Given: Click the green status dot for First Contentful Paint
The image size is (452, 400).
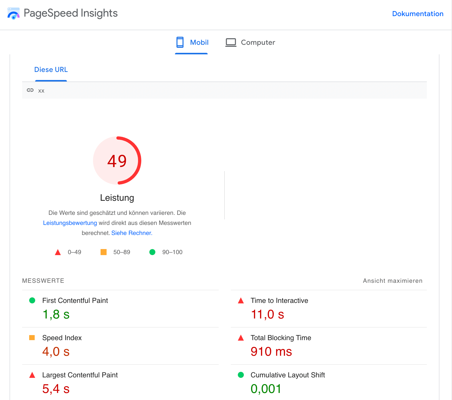Looking at the screenshot, I should pyautogui.click(x=32, y=300).
